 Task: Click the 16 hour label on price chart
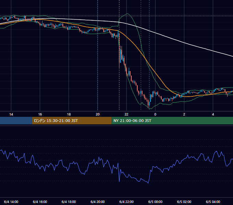point(40,114)
